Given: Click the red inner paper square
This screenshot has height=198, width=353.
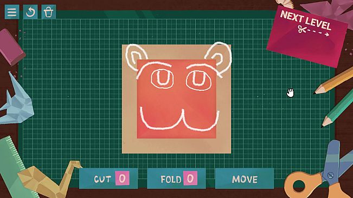Looking at the screenshot, I should 177,99.
